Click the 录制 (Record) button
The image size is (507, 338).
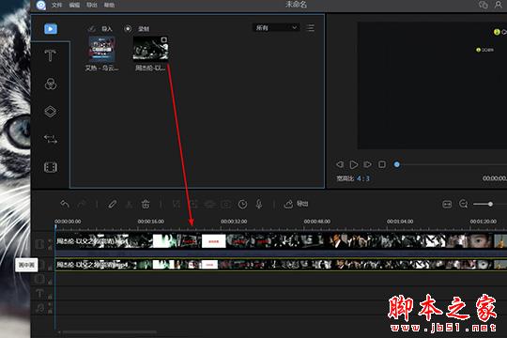click(137, 29)
